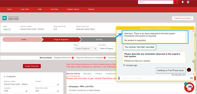This screenshot has height=94, width=197.
Task: Click the Service Order number 00811529
Action: pos(13,19)
